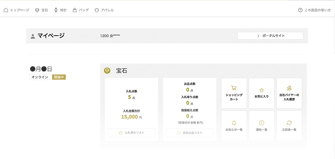Select アパレル in the top navigation
This screenshot has height=159, width=335.
(104, 10)
